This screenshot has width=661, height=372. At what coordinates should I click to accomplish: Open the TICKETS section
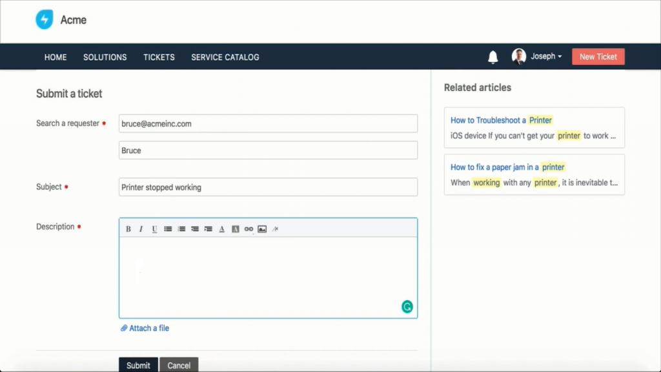click(159, 57)
